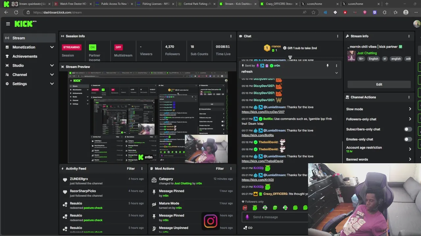Image resolution: width=421 pixels, height=236 pixels.
Task: Open the Mod Actions Filter
Action: pyautogui.click(x=220, y=168)
